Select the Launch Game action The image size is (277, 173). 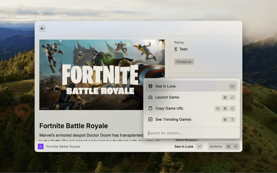pos(167,97)
